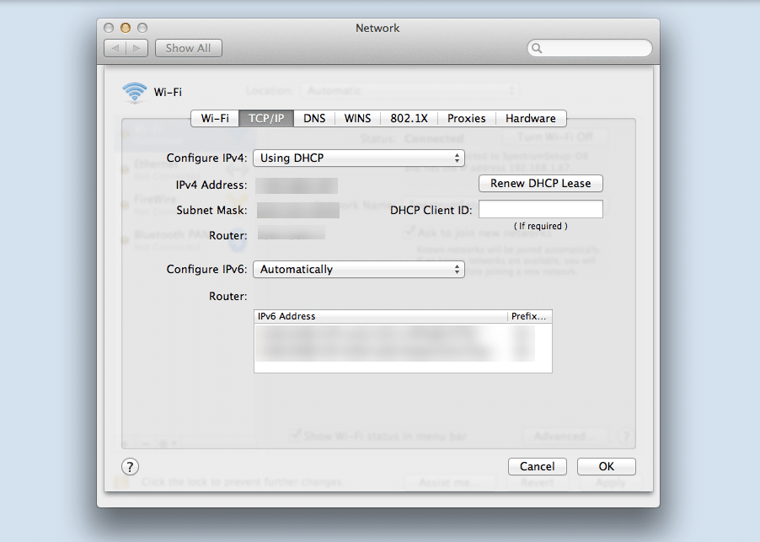Click the back navigation arrow
Image resolution: width=760 pixels, height=542 pixels.
tap(117, 48)
